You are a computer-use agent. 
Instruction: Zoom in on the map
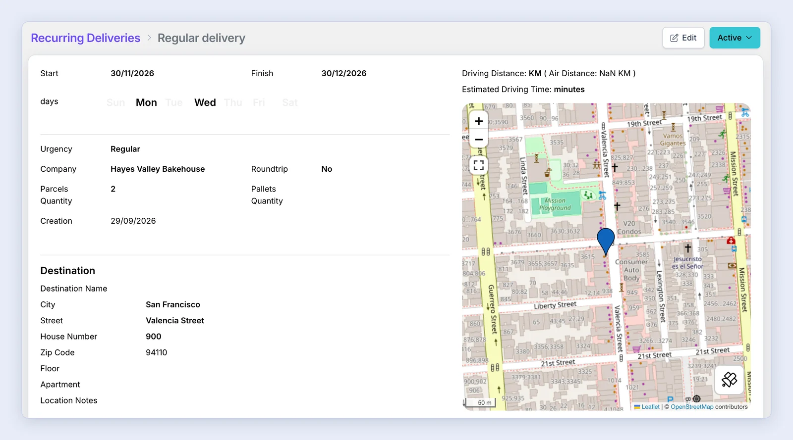[x=479, y=121]
